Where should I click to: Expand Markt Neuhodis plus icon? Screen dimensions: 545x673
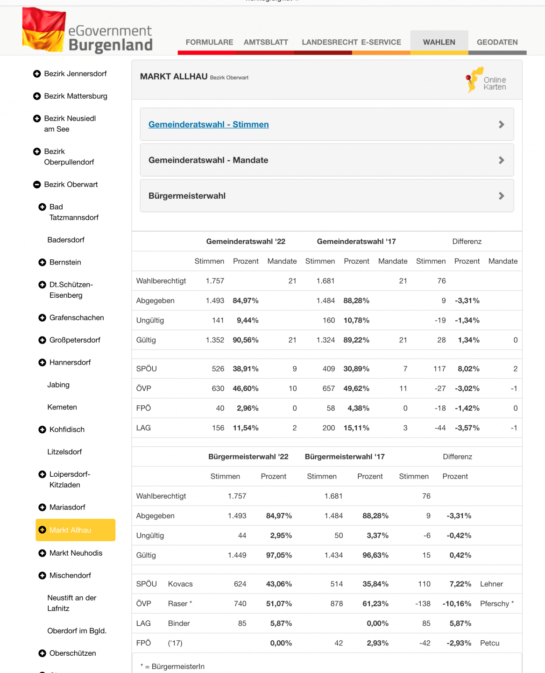[42, 553]
